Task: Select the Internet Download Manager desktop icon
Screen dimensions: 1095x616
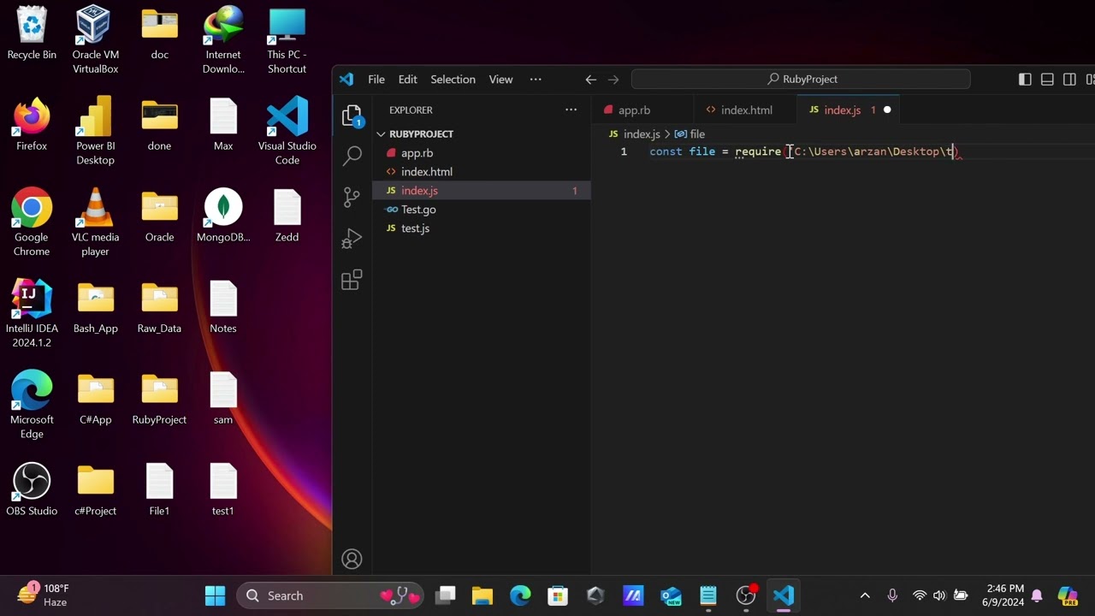Action: point(223,40)
